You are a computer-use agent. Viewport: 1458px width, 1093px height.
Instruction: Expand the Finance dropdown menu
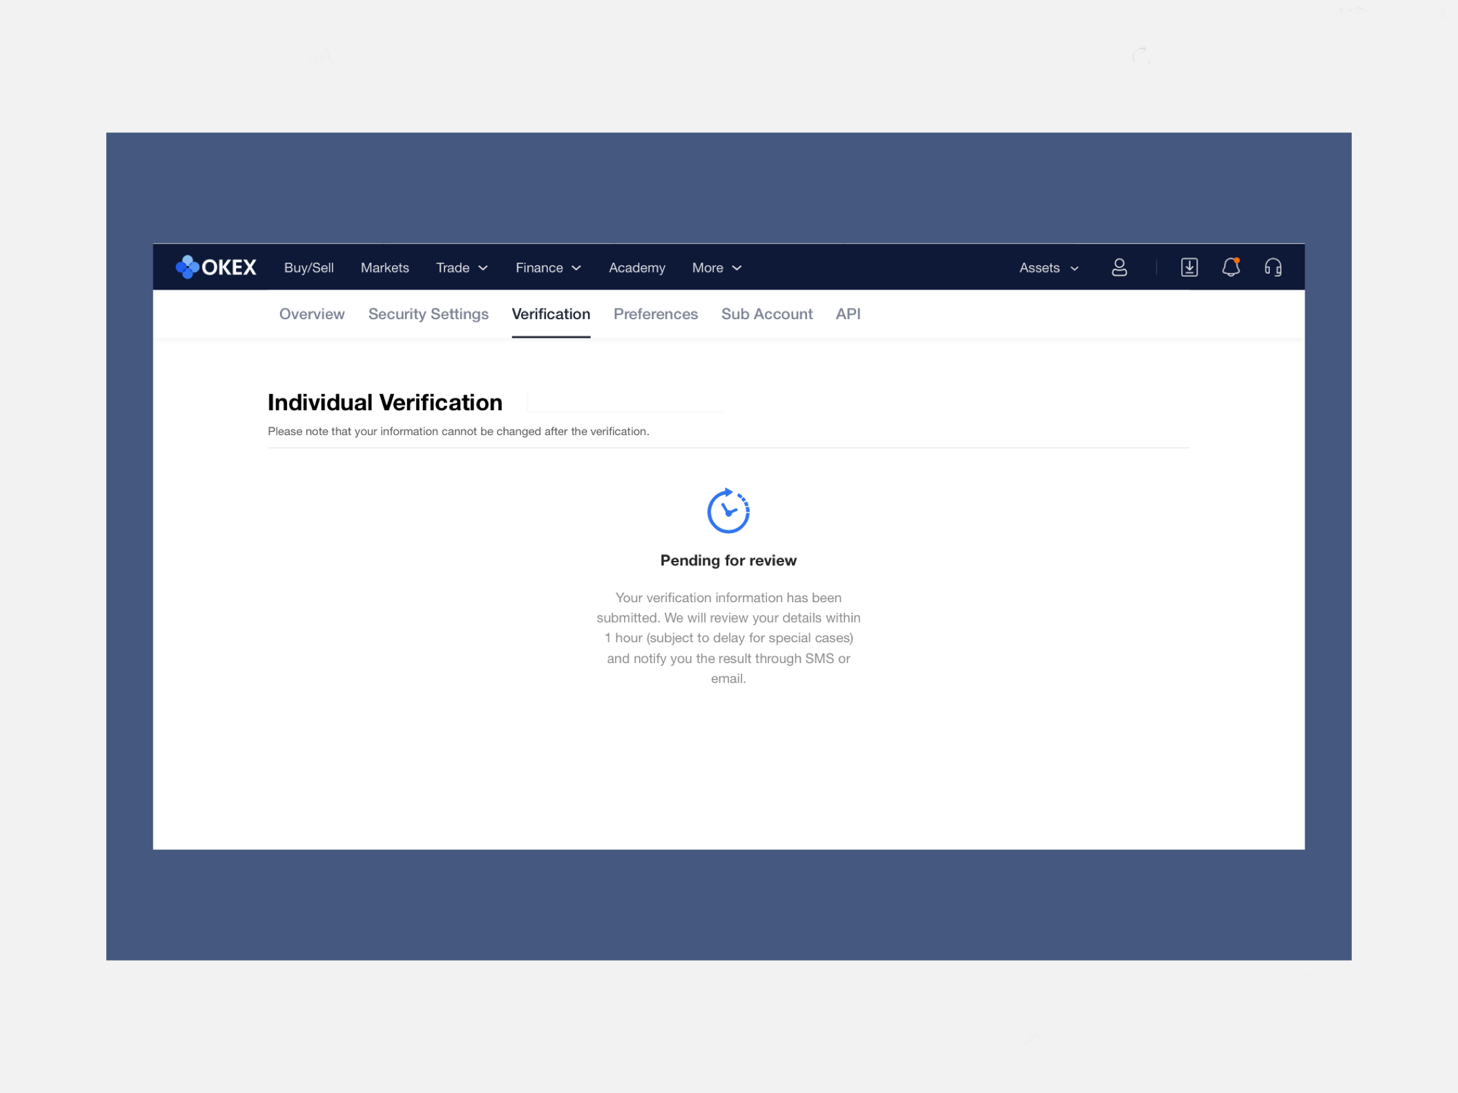(548, 267)
